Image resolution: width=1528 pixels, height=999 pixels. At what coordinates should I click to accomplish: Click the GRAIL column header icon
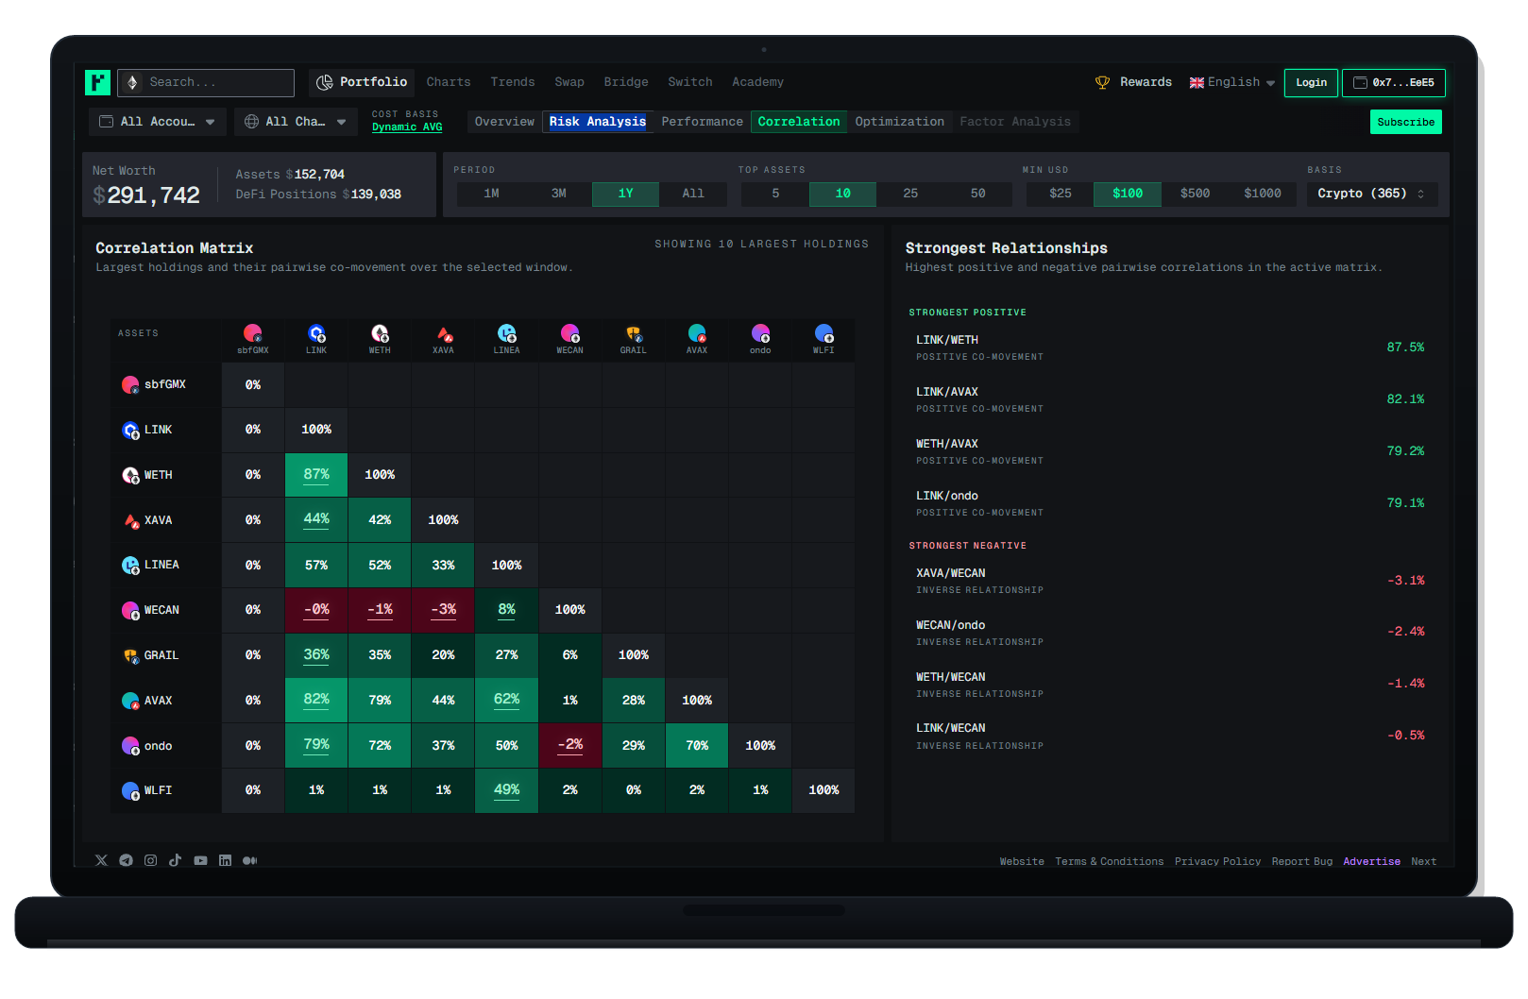pyautogui.click(x=633, y=333)
